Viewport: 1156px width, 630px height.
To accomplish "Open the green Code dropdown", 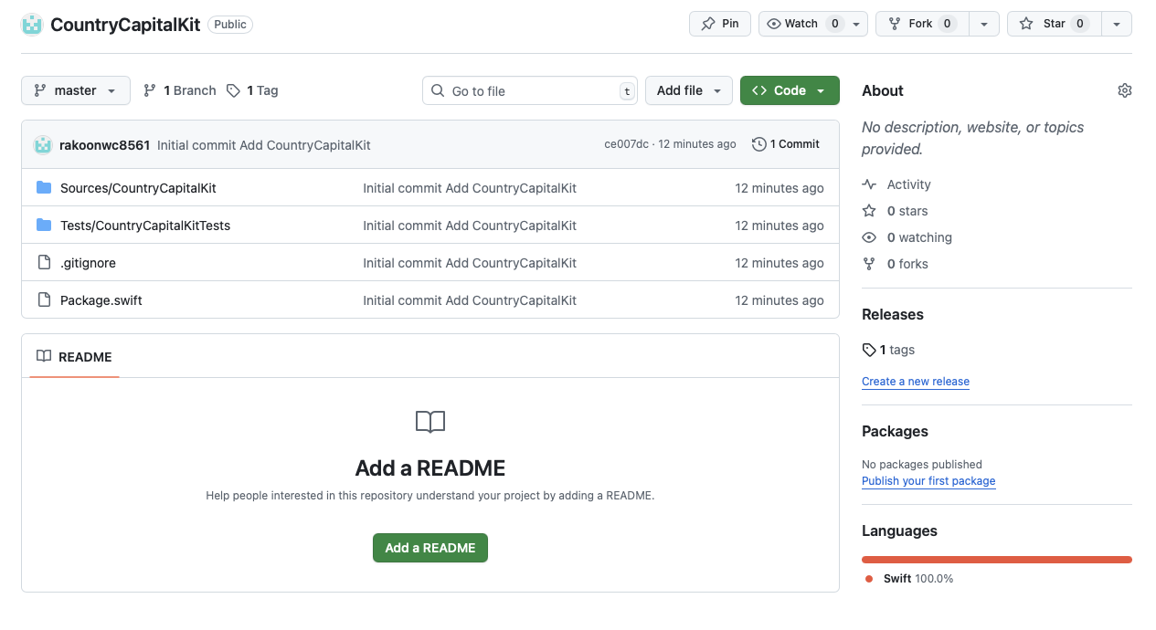I will [790, 90].
